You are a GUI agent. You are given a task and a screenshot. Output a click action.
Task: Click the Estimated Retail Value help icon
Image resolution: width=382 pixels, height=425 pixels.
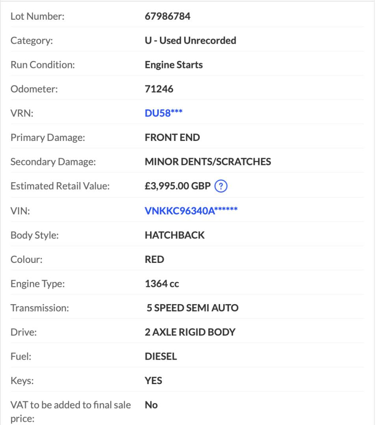221,186
